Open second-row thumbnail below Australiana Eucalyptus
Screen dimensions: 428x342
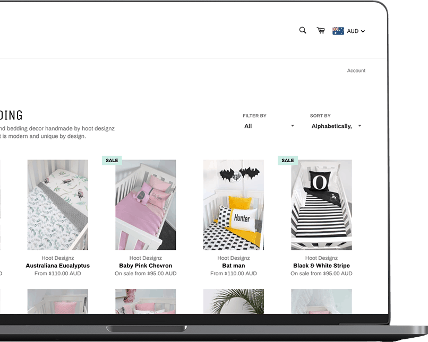pos(57,301)
